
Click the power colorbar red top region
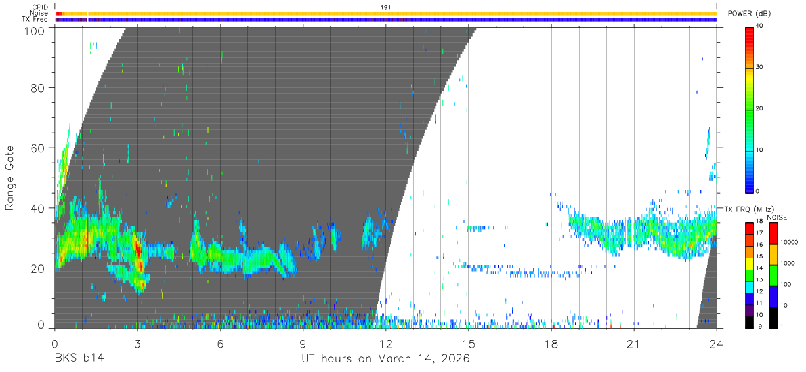pos(750,37)
